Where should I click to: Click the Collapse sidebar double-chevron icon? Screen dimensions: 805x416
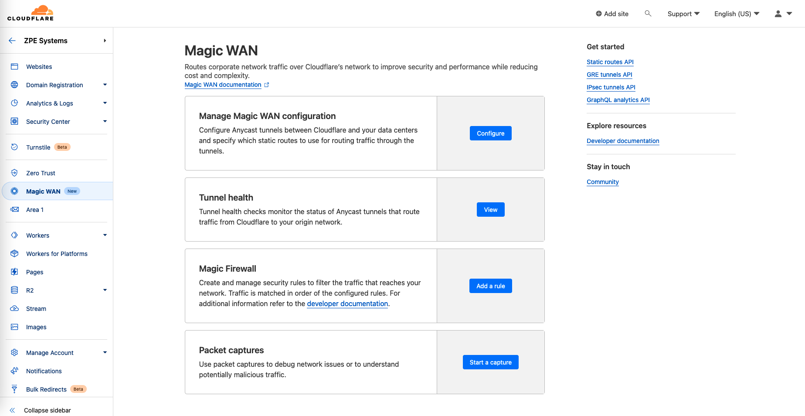pos(12,410)
